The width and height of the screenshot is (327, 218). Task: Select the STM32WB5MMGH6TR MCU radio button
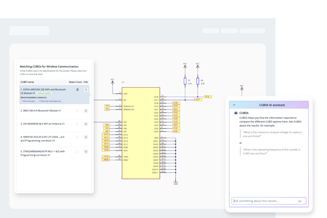click(77, 152)
